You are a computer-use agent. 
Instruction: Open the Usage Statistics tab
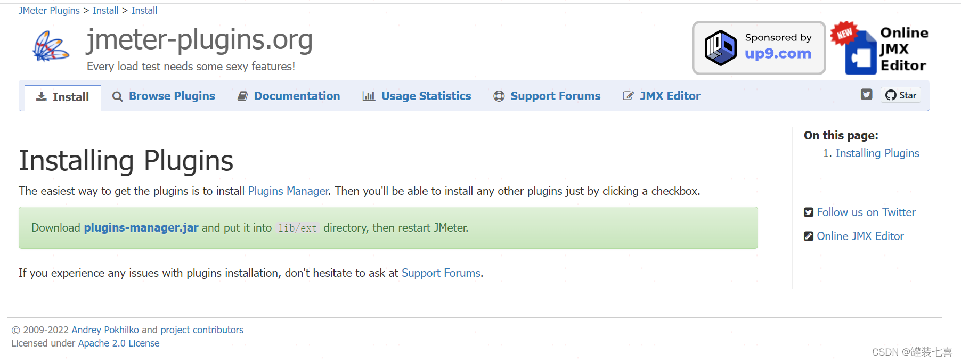coord(417,96)
